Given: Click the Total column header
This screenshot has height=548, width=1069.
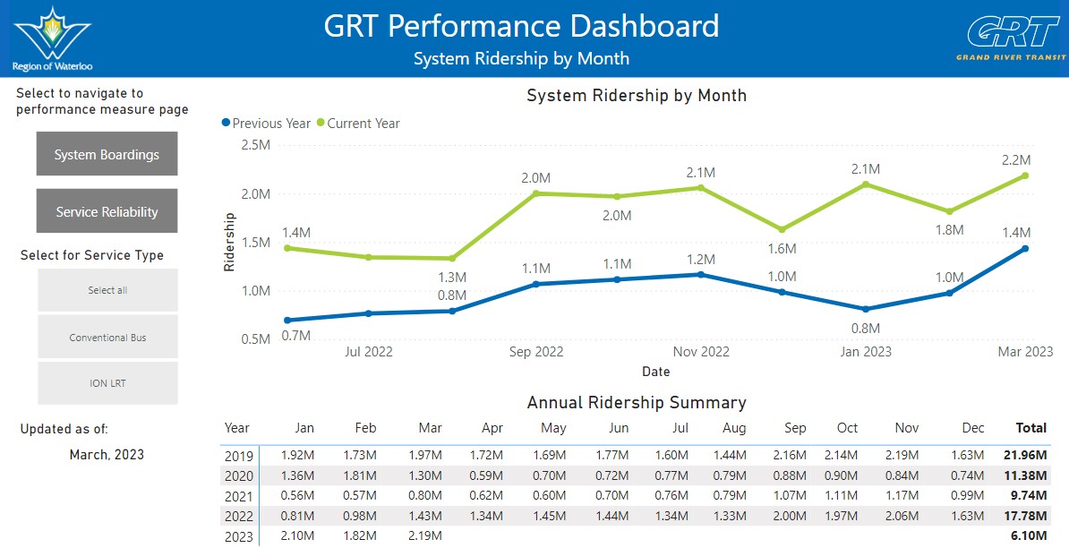Looking at the screenshot, I should click(x=1031, y=428).
